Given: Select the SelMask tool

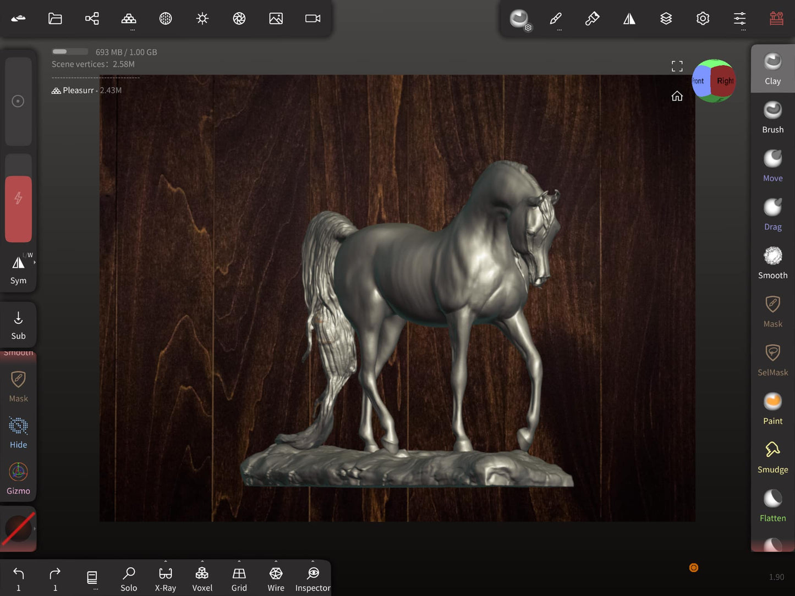Looking at the screenshot, I should [773, 360].
